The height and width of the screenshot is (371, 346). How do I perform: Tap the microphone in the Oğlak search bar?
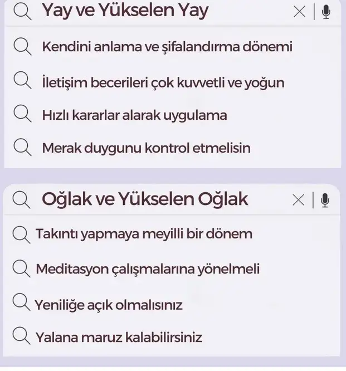[x=325, y=201]
